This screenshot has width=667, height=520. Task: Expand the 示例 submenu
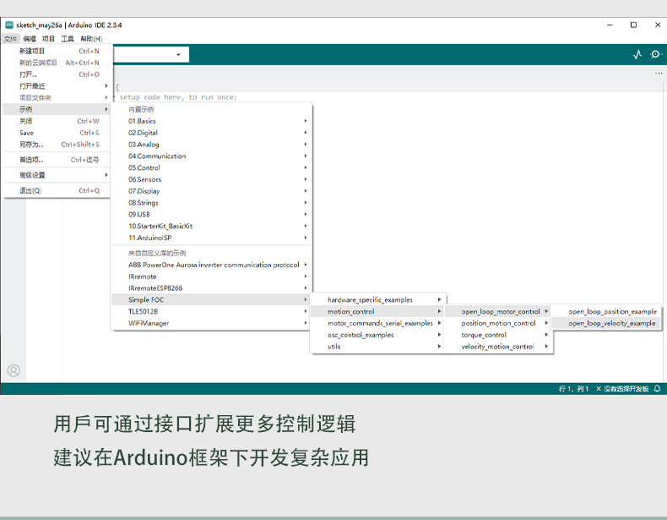click(57, 109)
